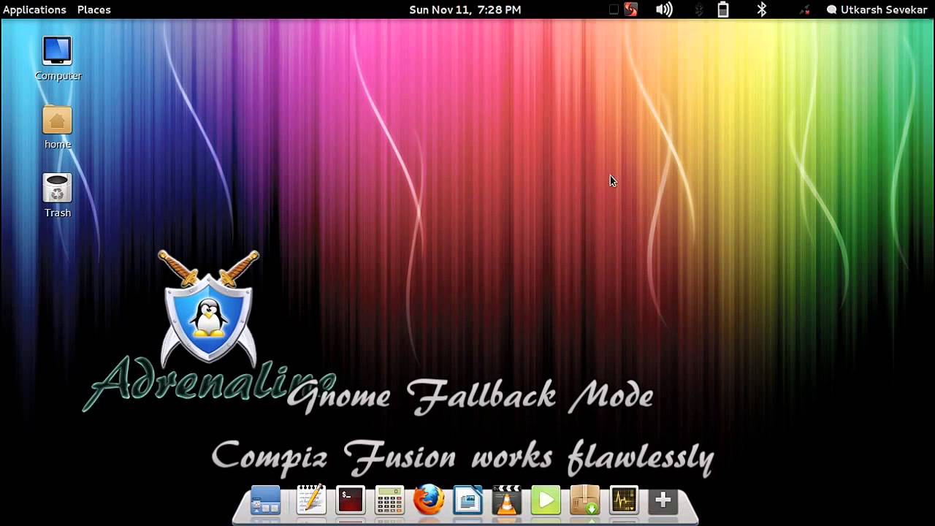Open the workspace switcher in the dock

tap(265, 501)
